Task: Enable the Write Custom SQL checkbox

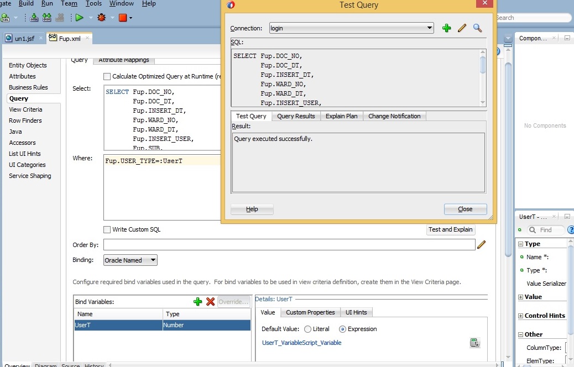Action: pos(107,229)
